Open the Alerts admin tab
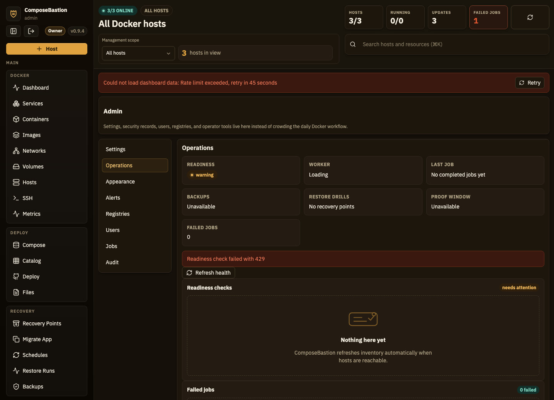 click(x=135, y=198)
